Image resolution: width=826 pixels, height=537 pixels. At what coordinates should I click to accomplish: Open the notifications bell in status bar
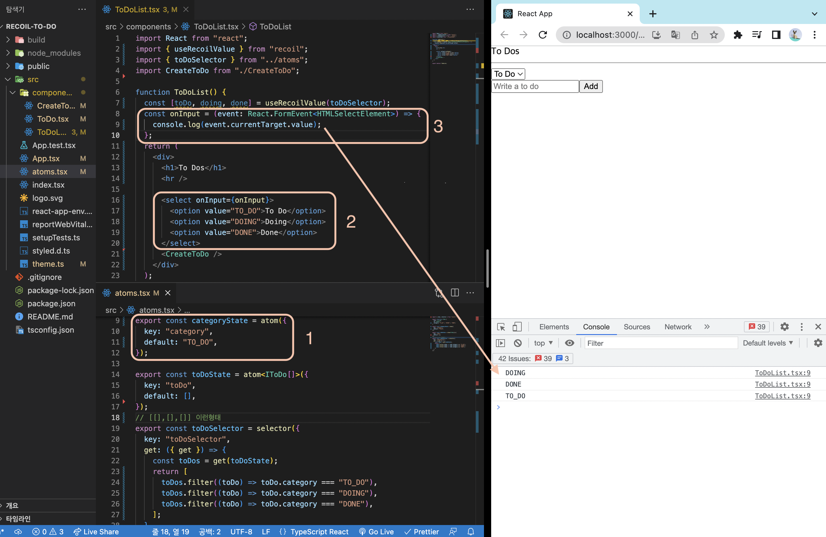(471, 532)
